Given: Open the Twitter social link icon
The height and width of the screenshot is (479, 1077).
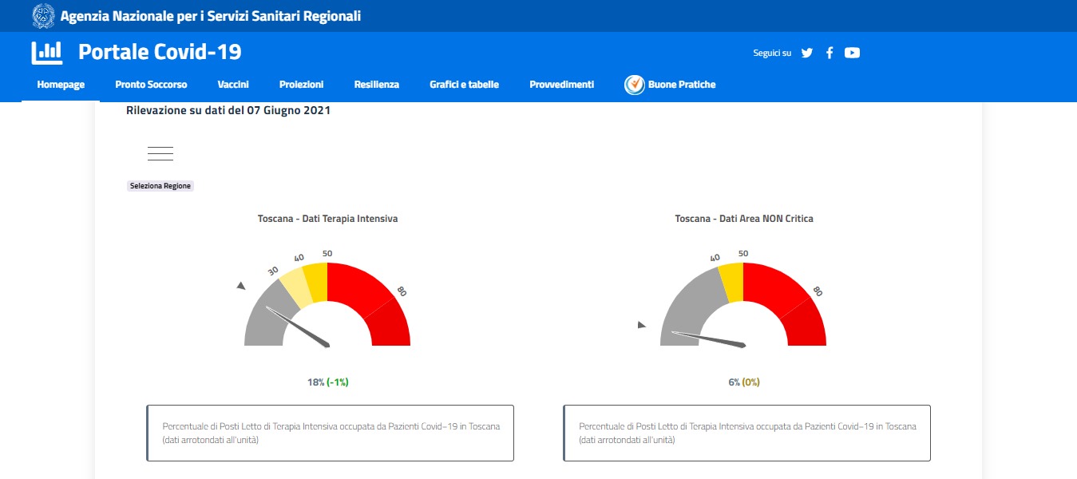Looking at the screenshot, I should (807, 53).
